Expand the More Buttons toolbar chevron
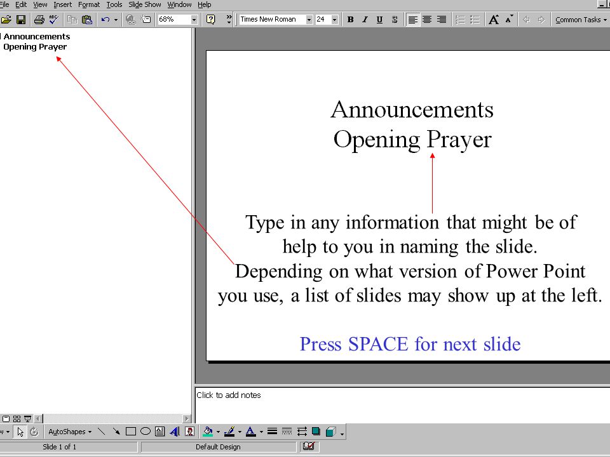 pyautogui.click(x=229, y=20)
